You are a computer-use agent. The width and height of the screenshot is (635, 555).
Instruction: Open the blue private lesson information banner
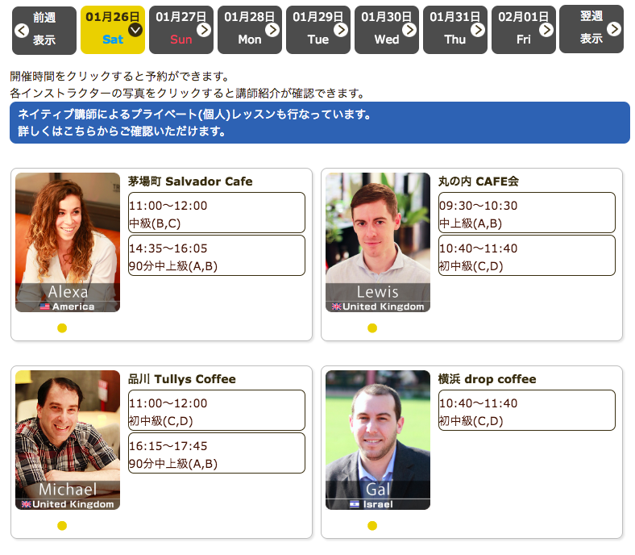(319, 123)
